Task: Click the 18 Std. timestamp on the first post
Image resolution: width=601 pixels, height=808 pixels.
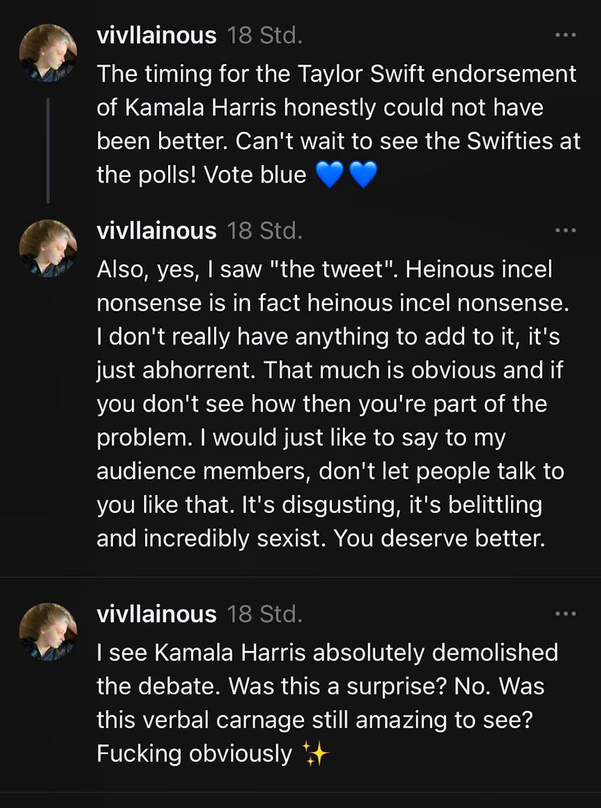Action: pos(264,35)
